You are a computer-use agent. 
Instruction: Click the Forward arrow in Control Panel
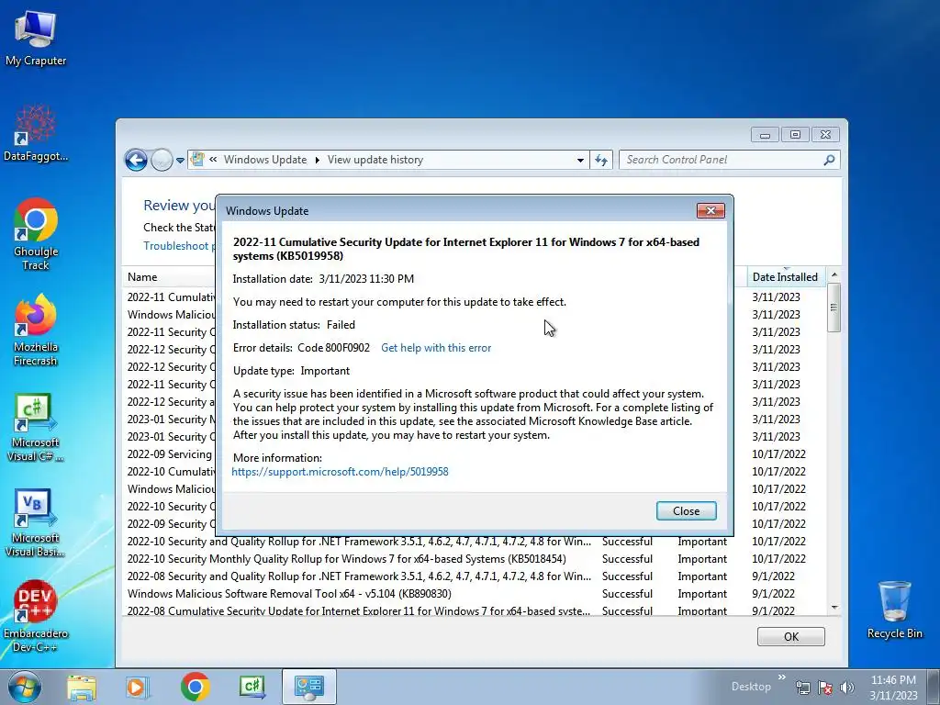(162, 160)
